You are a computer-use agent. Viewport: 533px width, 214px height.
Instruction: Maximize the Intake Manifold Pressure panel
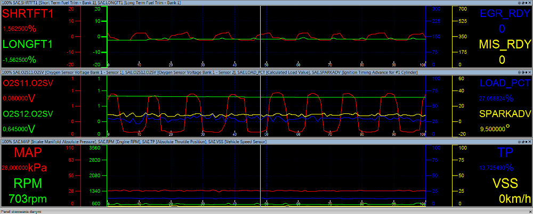pyautogui.click(x=526, y=141)
